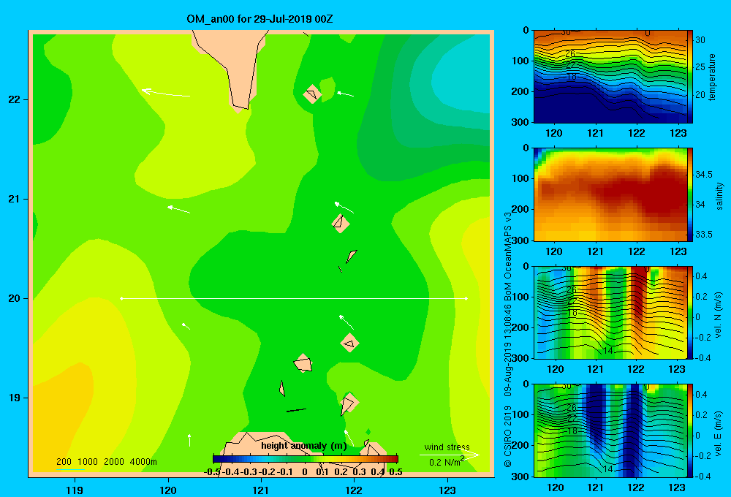Open the temperature depth section panel
This screenshot has width=731, height=497.
click(610, 77)
